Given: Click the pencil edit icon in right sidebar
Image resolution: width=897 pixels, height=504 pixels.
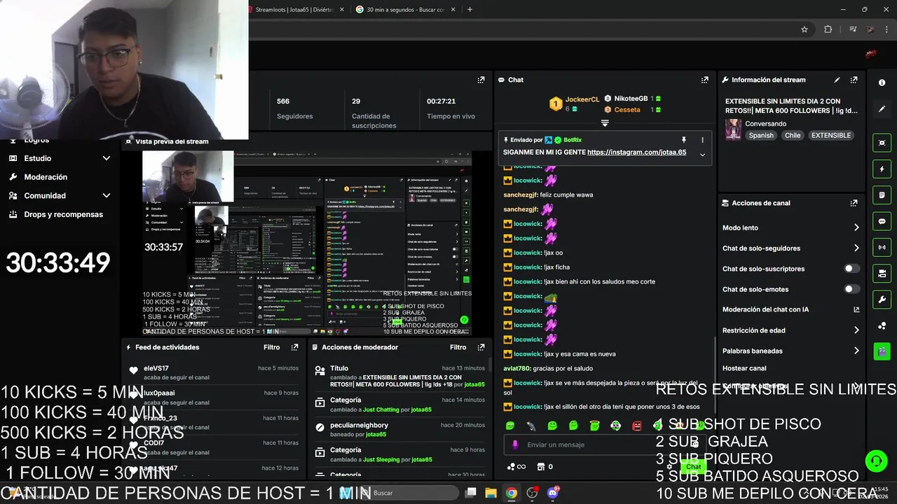Looking at the screenshot, I should pos(882,109).
